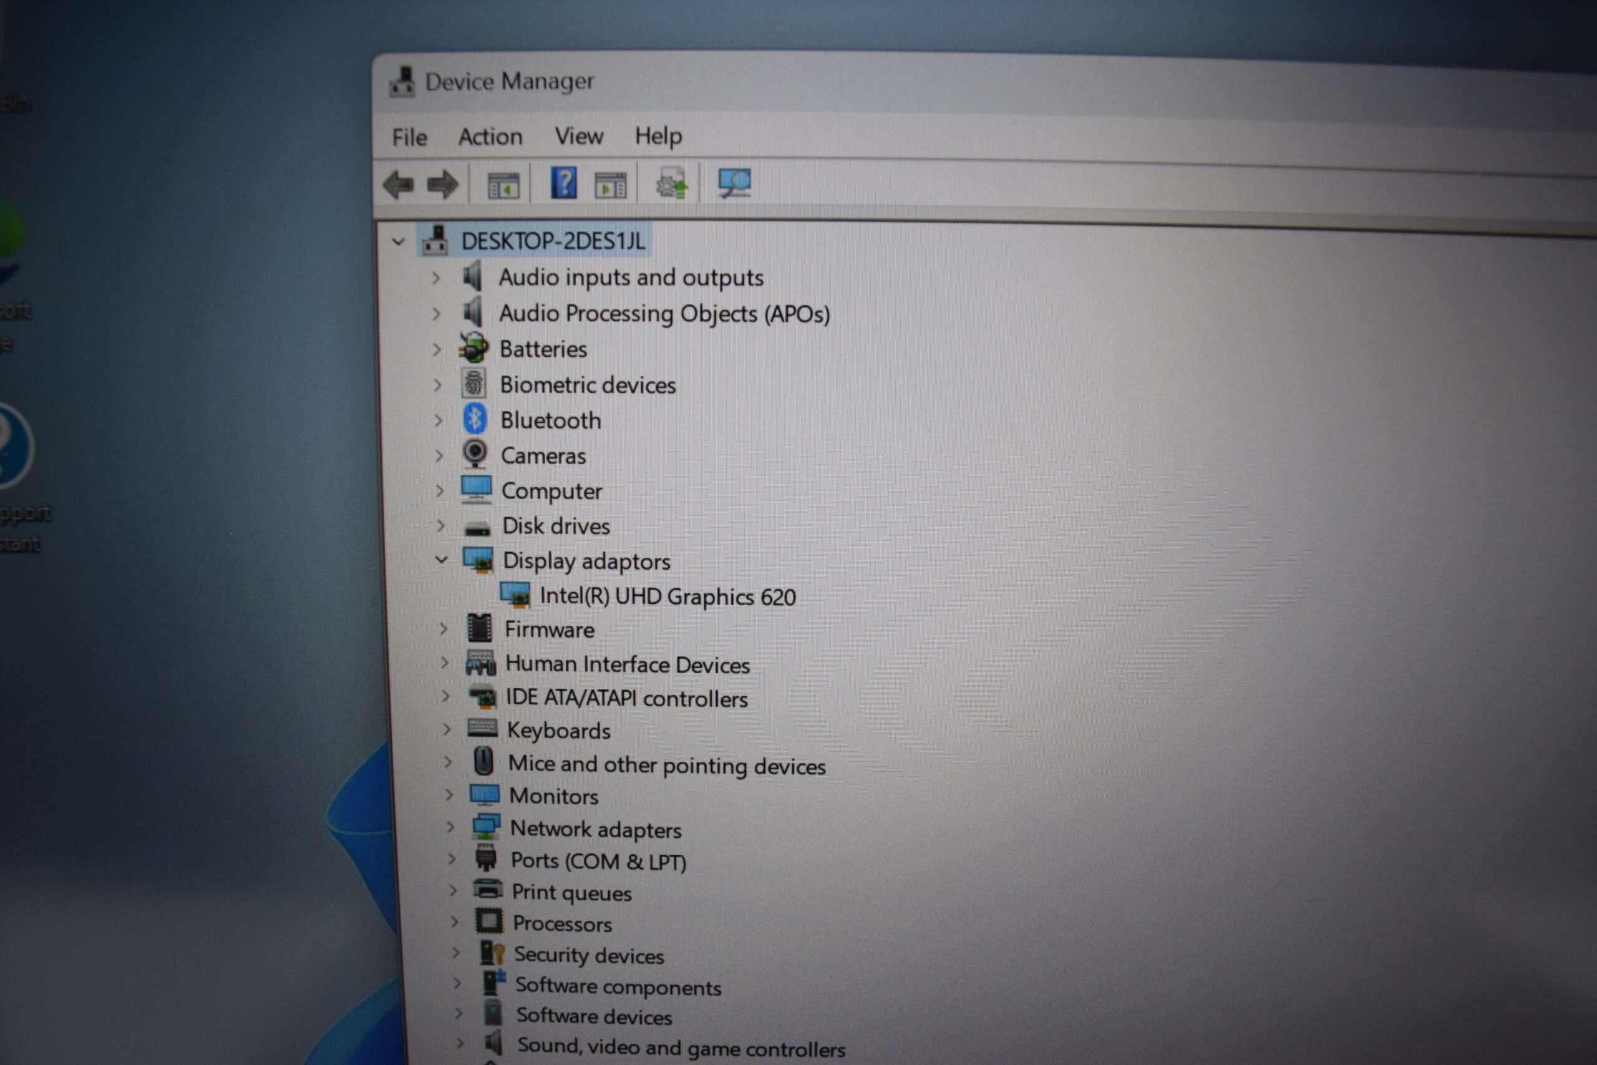Select the Computer label in tree
The image size is (1597, 1065).
(x=551, y=491)
